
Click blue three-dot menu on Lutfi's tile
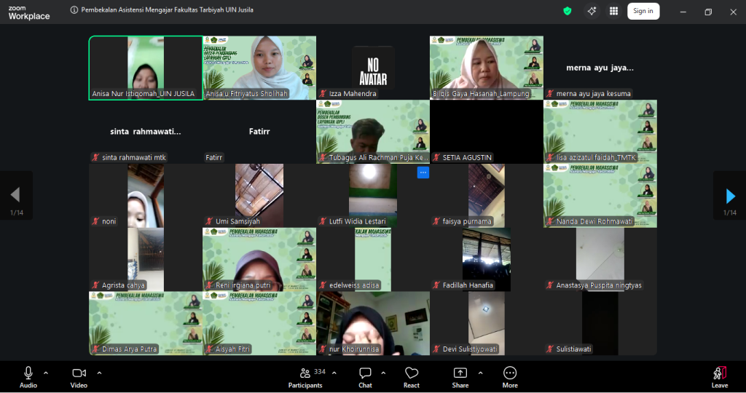pyautogui.click(x=423, y=172)
